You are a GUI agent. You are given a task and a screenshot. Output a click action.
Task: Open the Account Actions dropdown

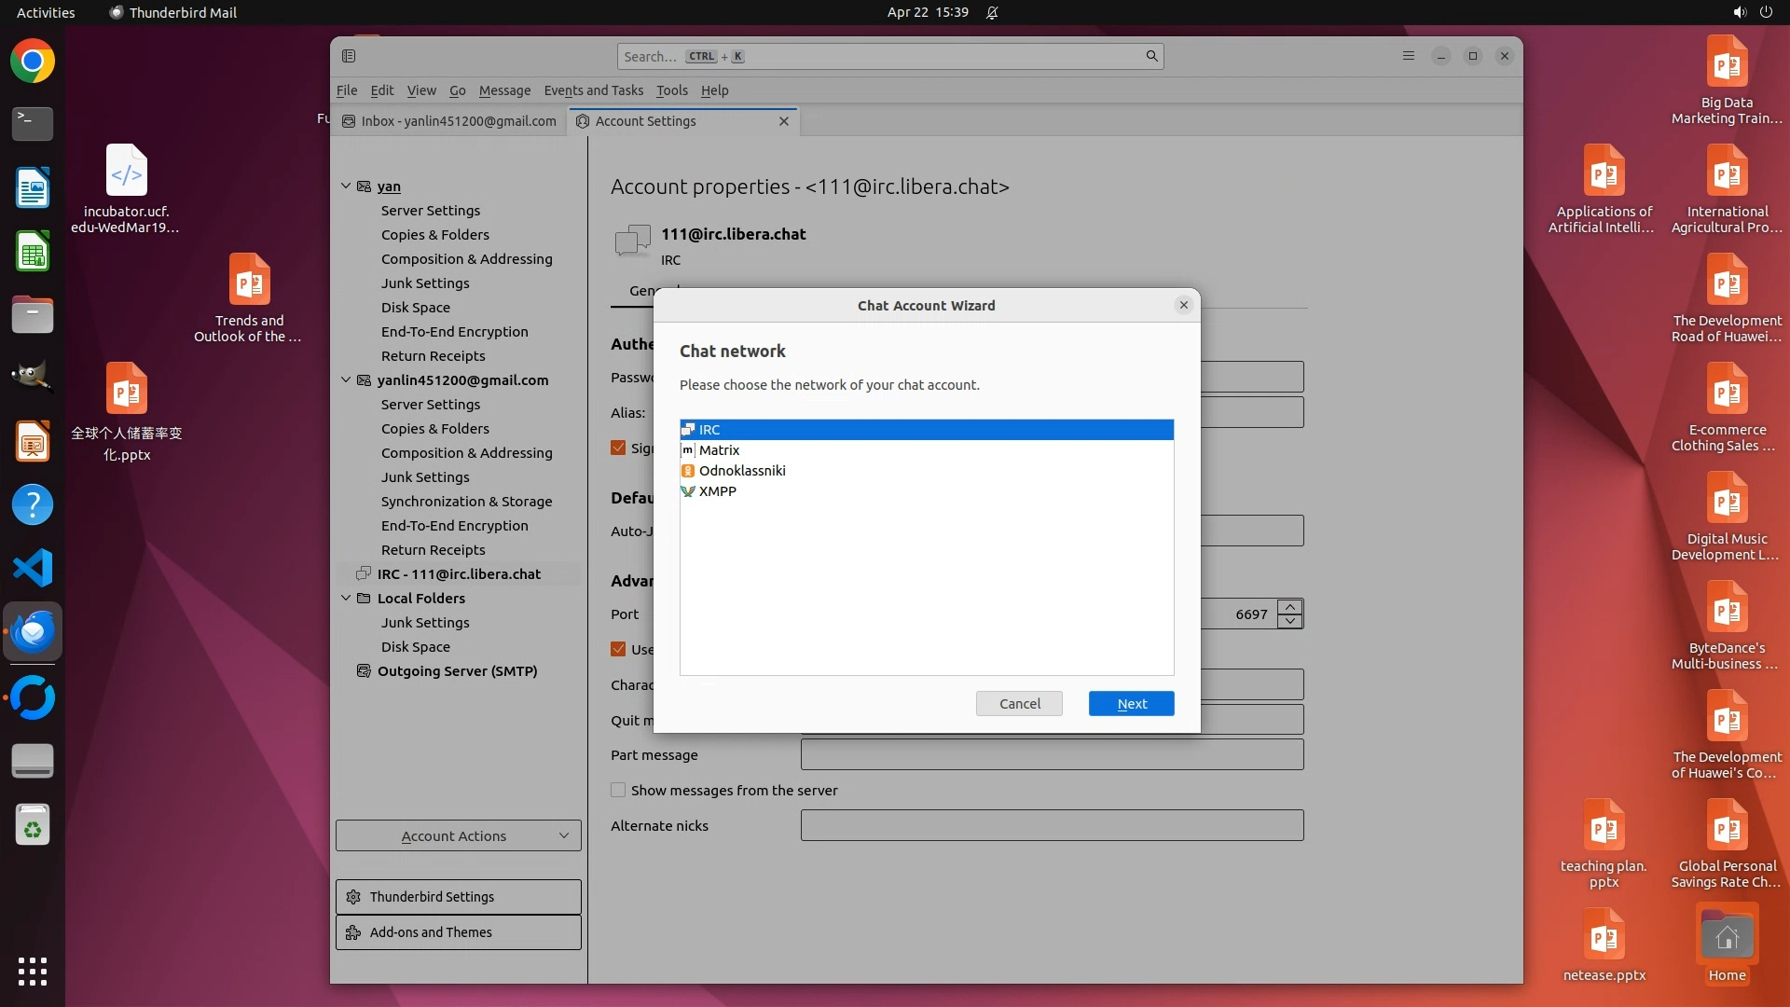pyautogui.click(x=458, y=836)
